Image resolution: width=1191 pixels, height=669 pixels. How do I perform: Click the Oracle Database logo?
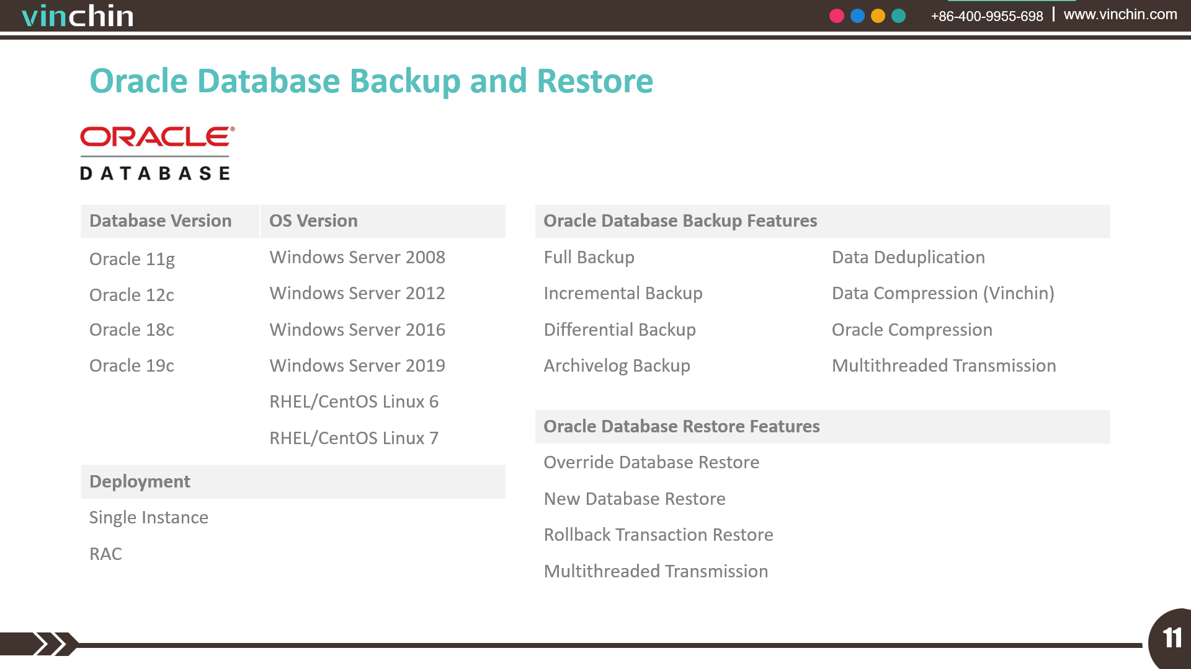[158, 153]
